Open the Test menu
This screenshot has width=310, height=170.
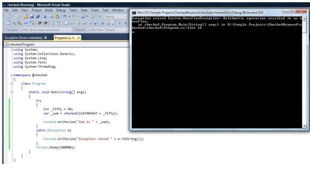click(x=105, y=10)
